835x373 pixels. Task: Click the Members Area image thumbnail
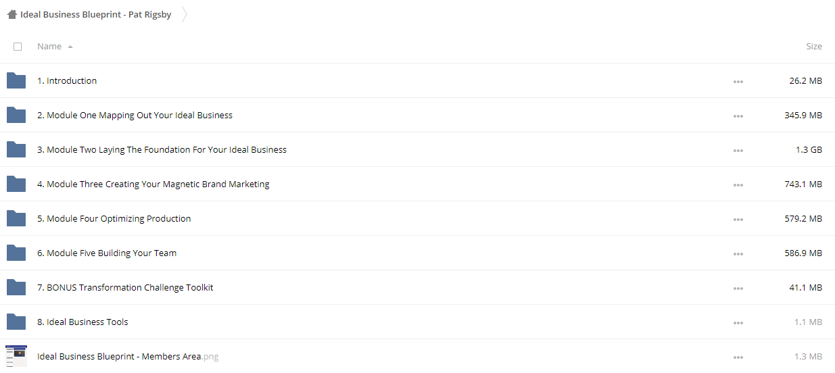point(16,356)
